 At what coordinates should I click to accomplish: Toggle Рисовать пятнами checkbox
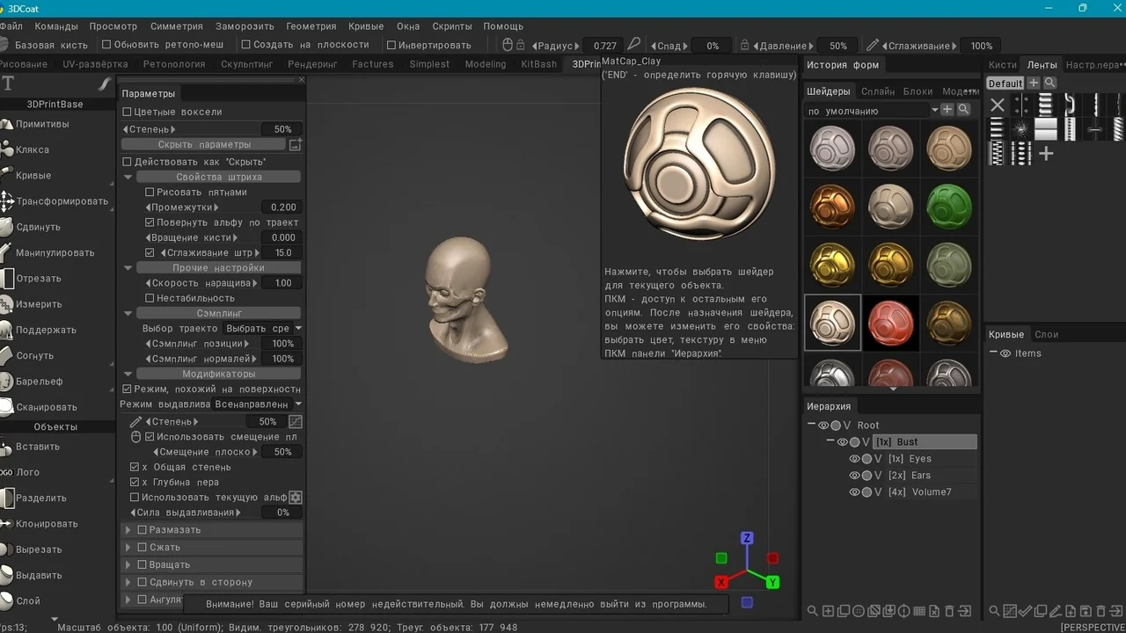[150, 192]
